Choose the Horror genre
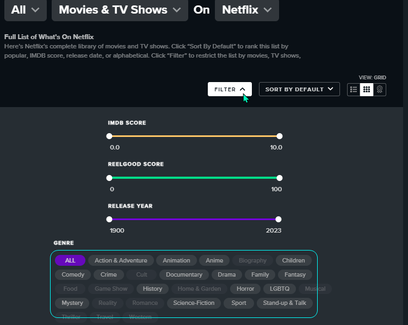408x325 pixels. (x=245, y=289)
